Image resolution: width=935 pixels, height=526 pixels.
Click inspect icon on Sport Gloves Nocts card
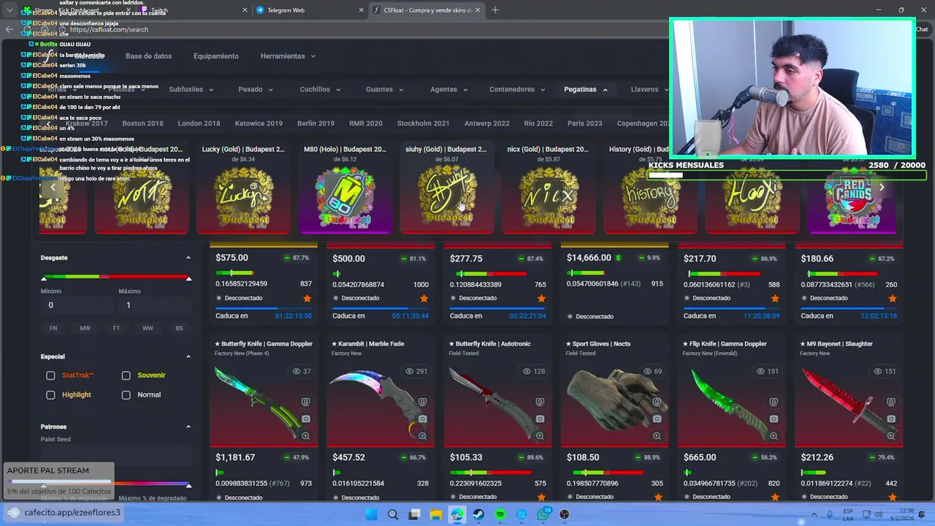coord(657,402)
